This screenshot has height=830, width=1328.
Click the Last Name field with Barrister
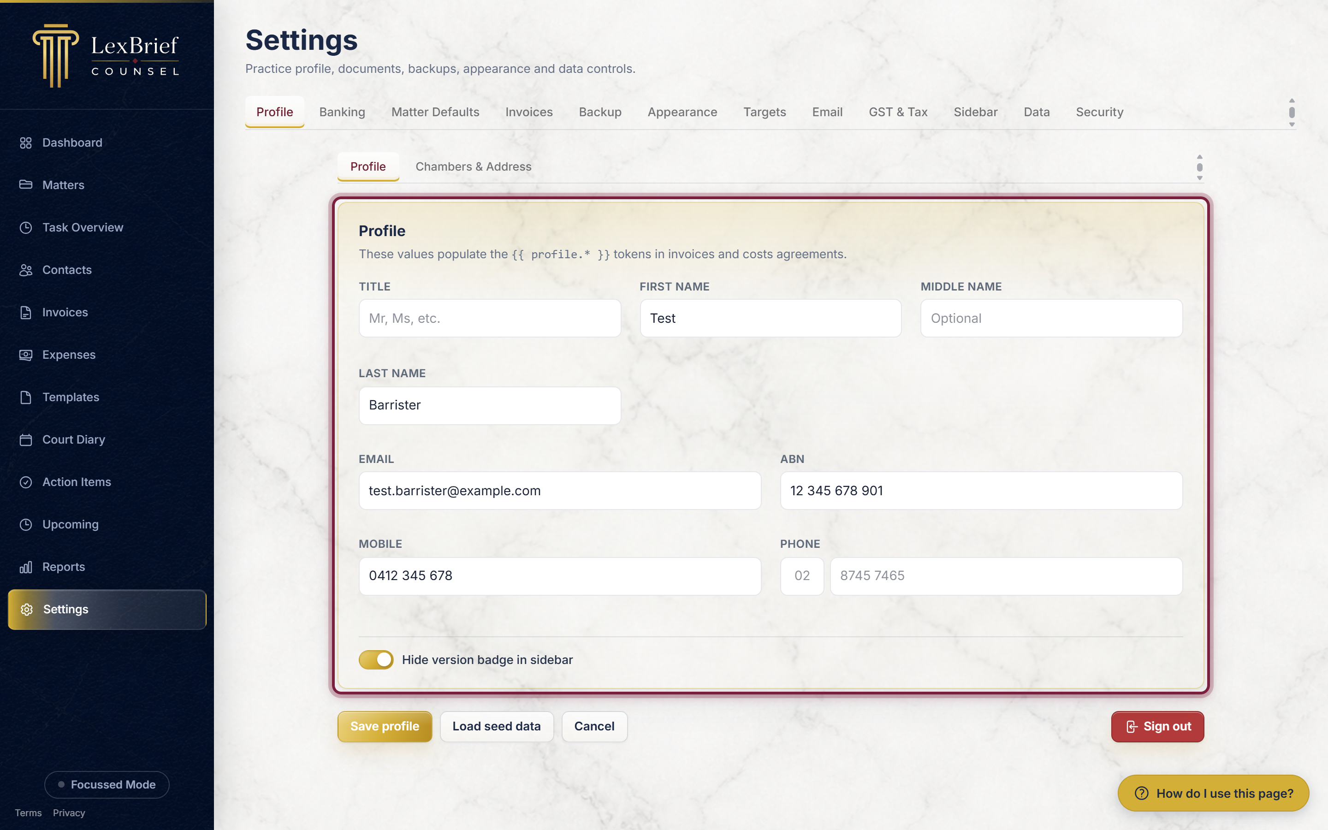click(490, 405)
